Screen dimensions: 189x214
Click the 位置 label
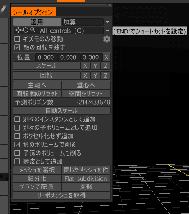click(23, 57)
